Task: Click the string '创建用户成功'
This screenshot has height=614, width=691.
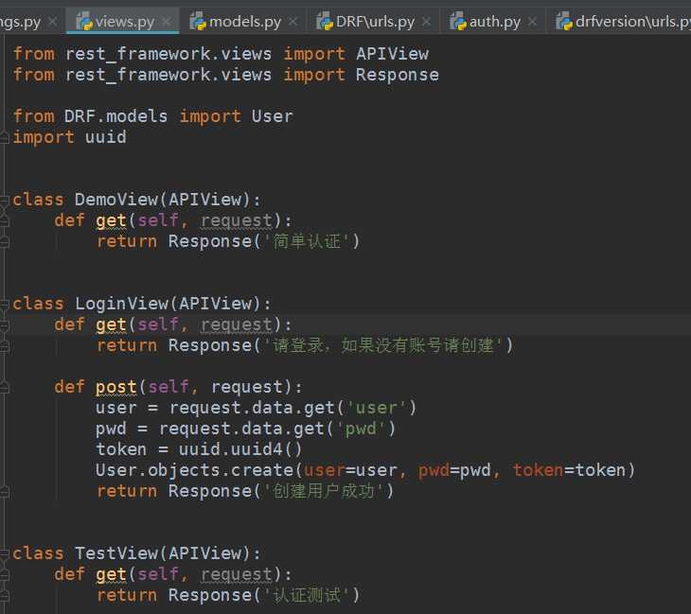Action: [x=324, y=491]
